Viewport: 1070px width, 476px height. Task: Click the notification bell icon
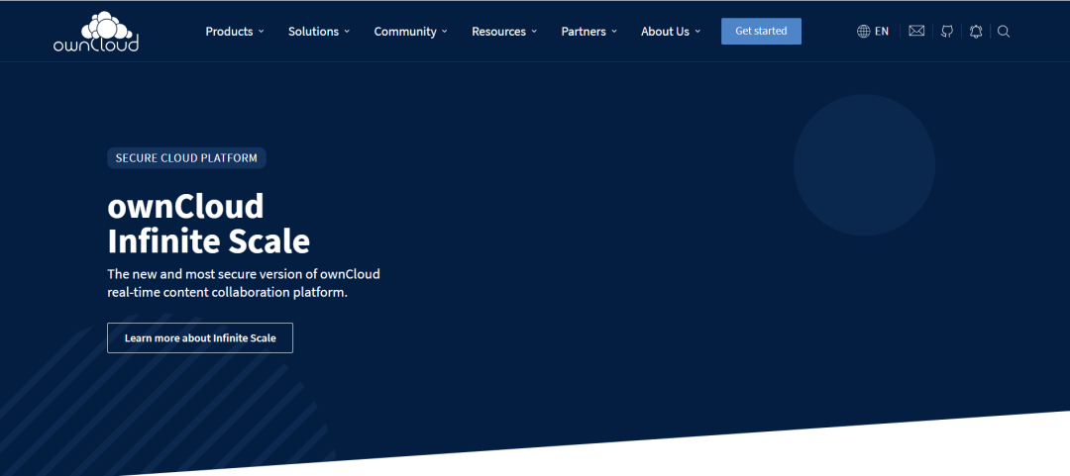pyautogui.click(x=976, y=32)
